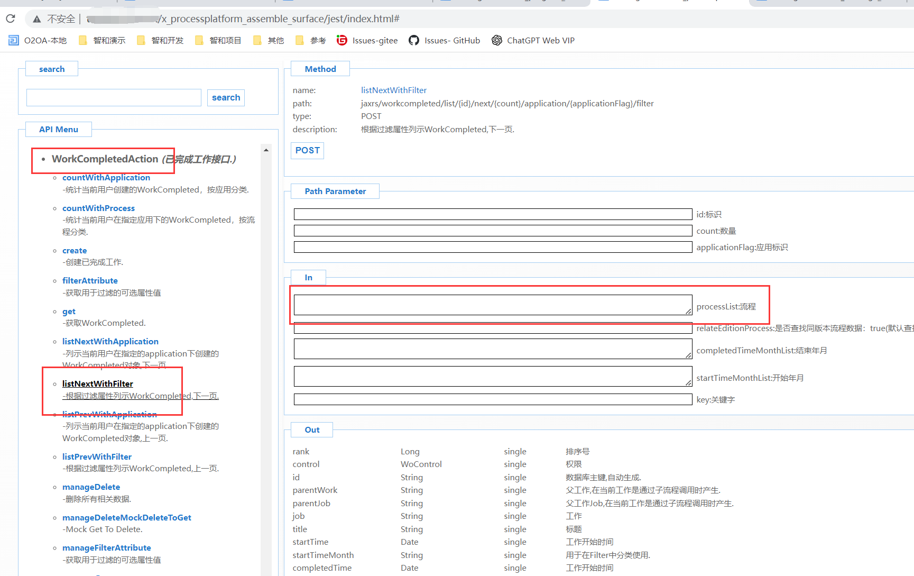Image resolution: width=914 pixels, height=576 pixels.
Task: Click the processList textarea
Action: 493,305
